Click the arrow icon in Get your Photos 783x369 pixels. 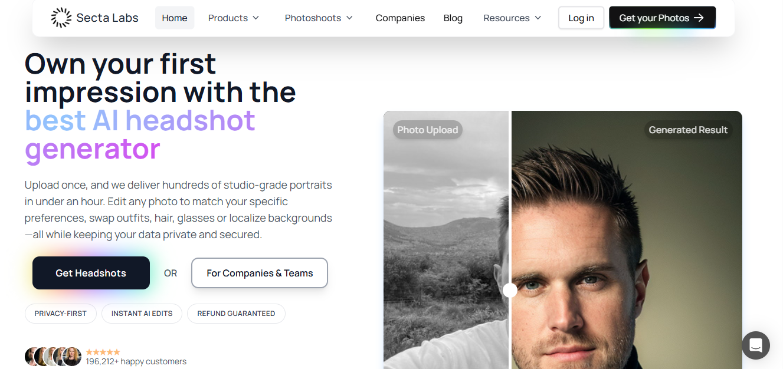tap(699, 18)
